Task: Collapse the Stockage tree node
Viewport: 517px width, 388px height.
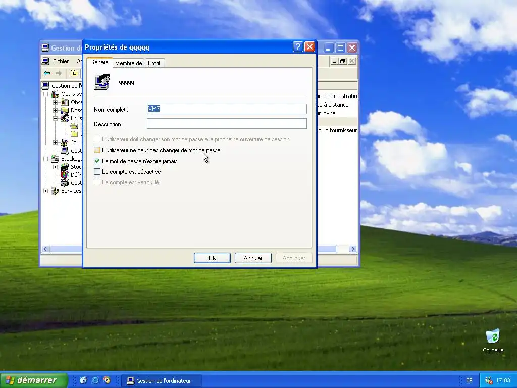Action: tap(46, 159)
